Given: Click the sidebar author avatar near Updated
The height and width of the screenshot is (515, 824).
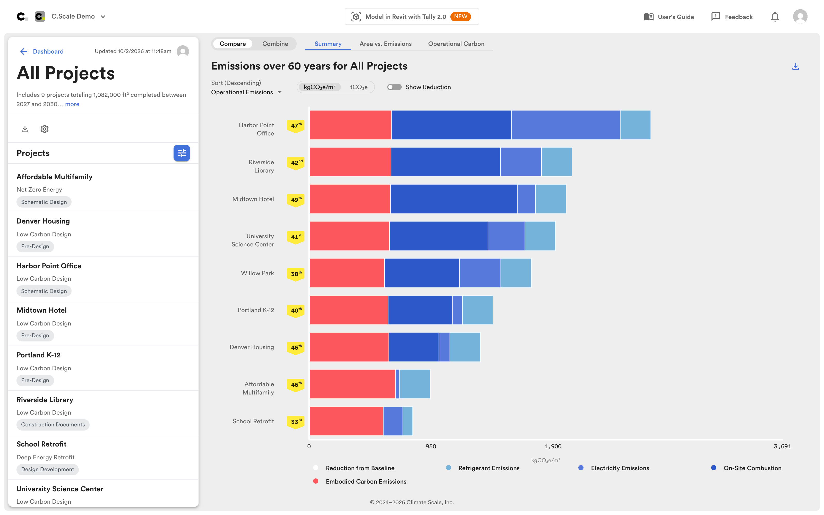Looking at the screenshot, I should [183, 51].
